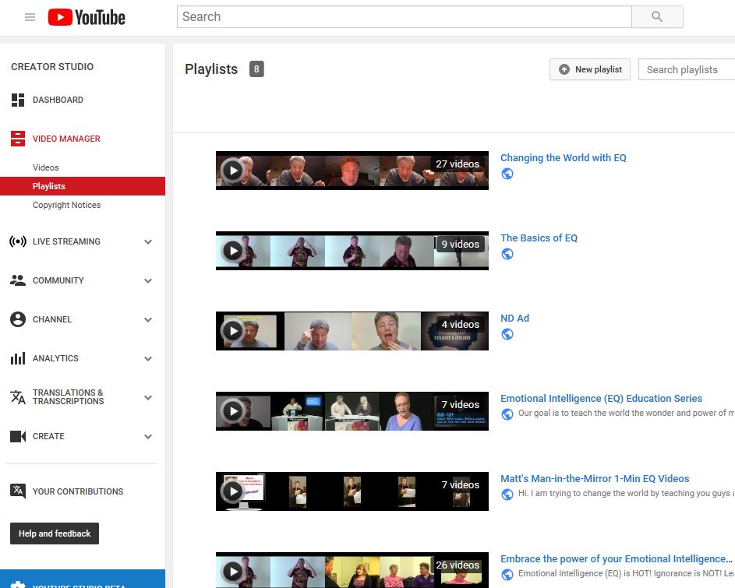Open the hamburger guide menu

(x=30, y=17)
